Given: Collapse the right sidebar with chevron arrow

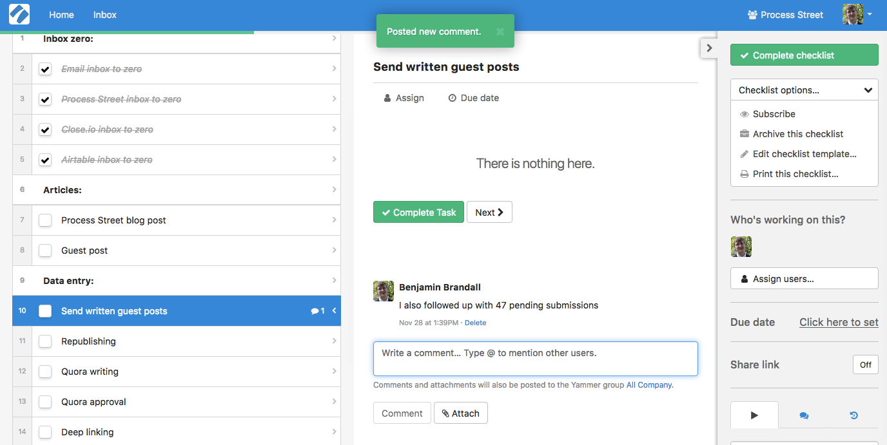Looking at the screenshot, I should pyautogui.click(x=709, y=48).
